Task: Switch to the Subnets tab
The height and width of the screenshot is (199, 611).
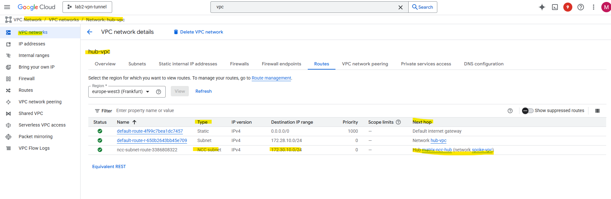Action: (137, 64)
